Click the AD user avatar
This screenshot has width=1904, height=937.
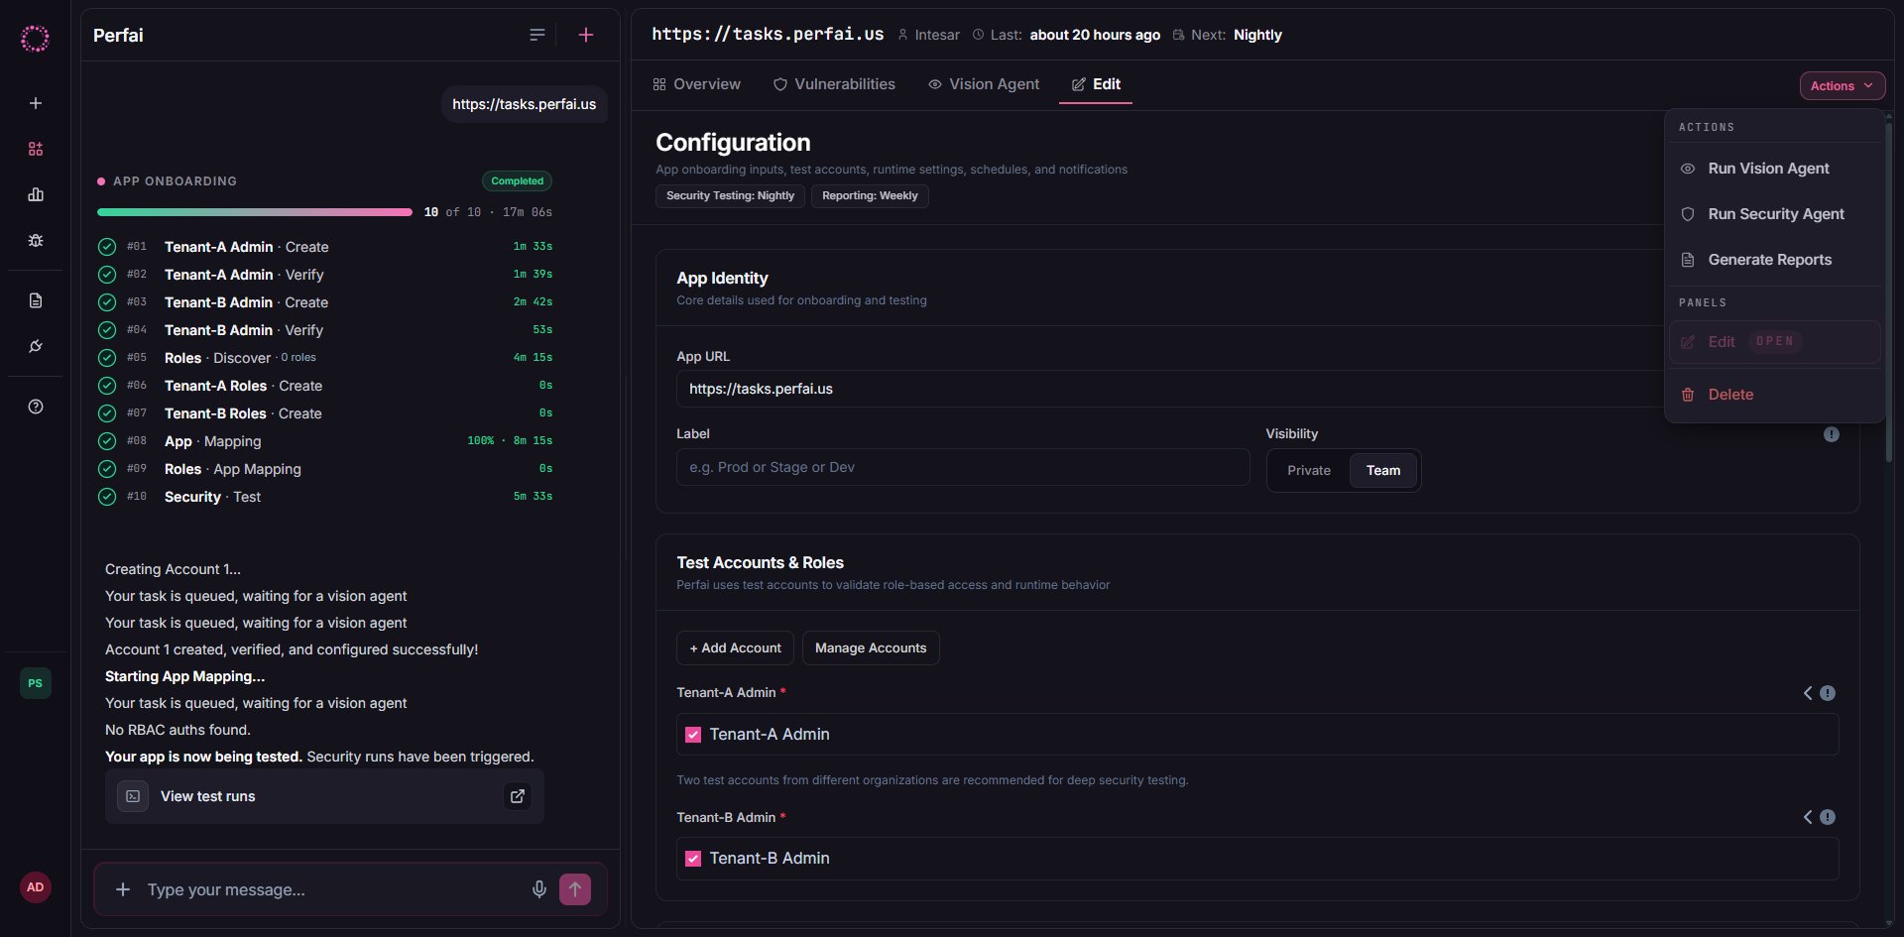[x=36, y=887]
